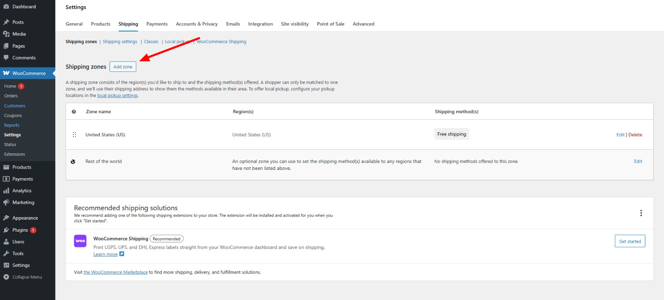Edit the Rest of the world zone
The image size is (664, 300).
[638, 162]
